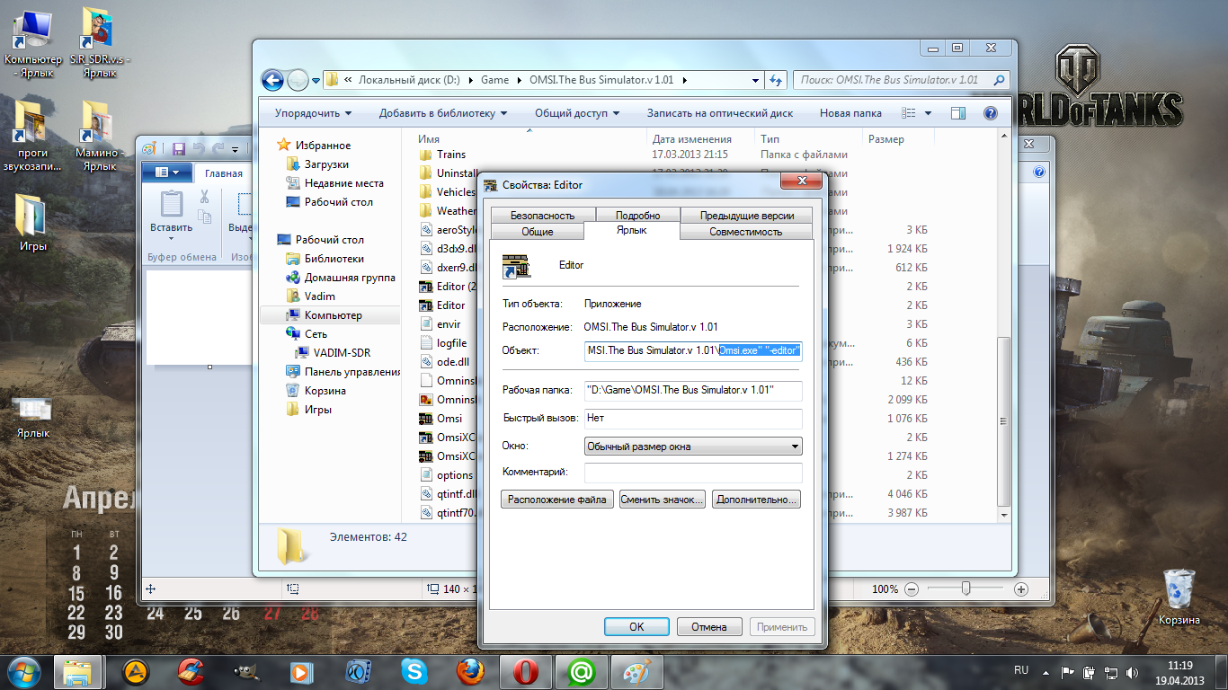Open the Windows Start menu
Viewport: 1228px width, 690px height.
click(24, 670)
